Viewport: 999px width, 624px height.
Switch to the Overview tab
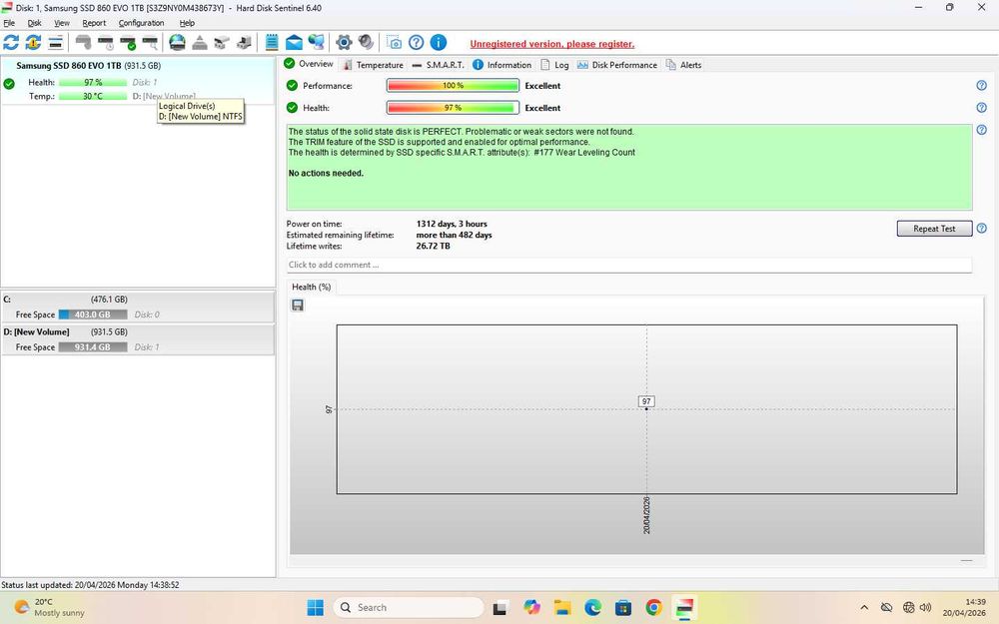pos(309,64)
